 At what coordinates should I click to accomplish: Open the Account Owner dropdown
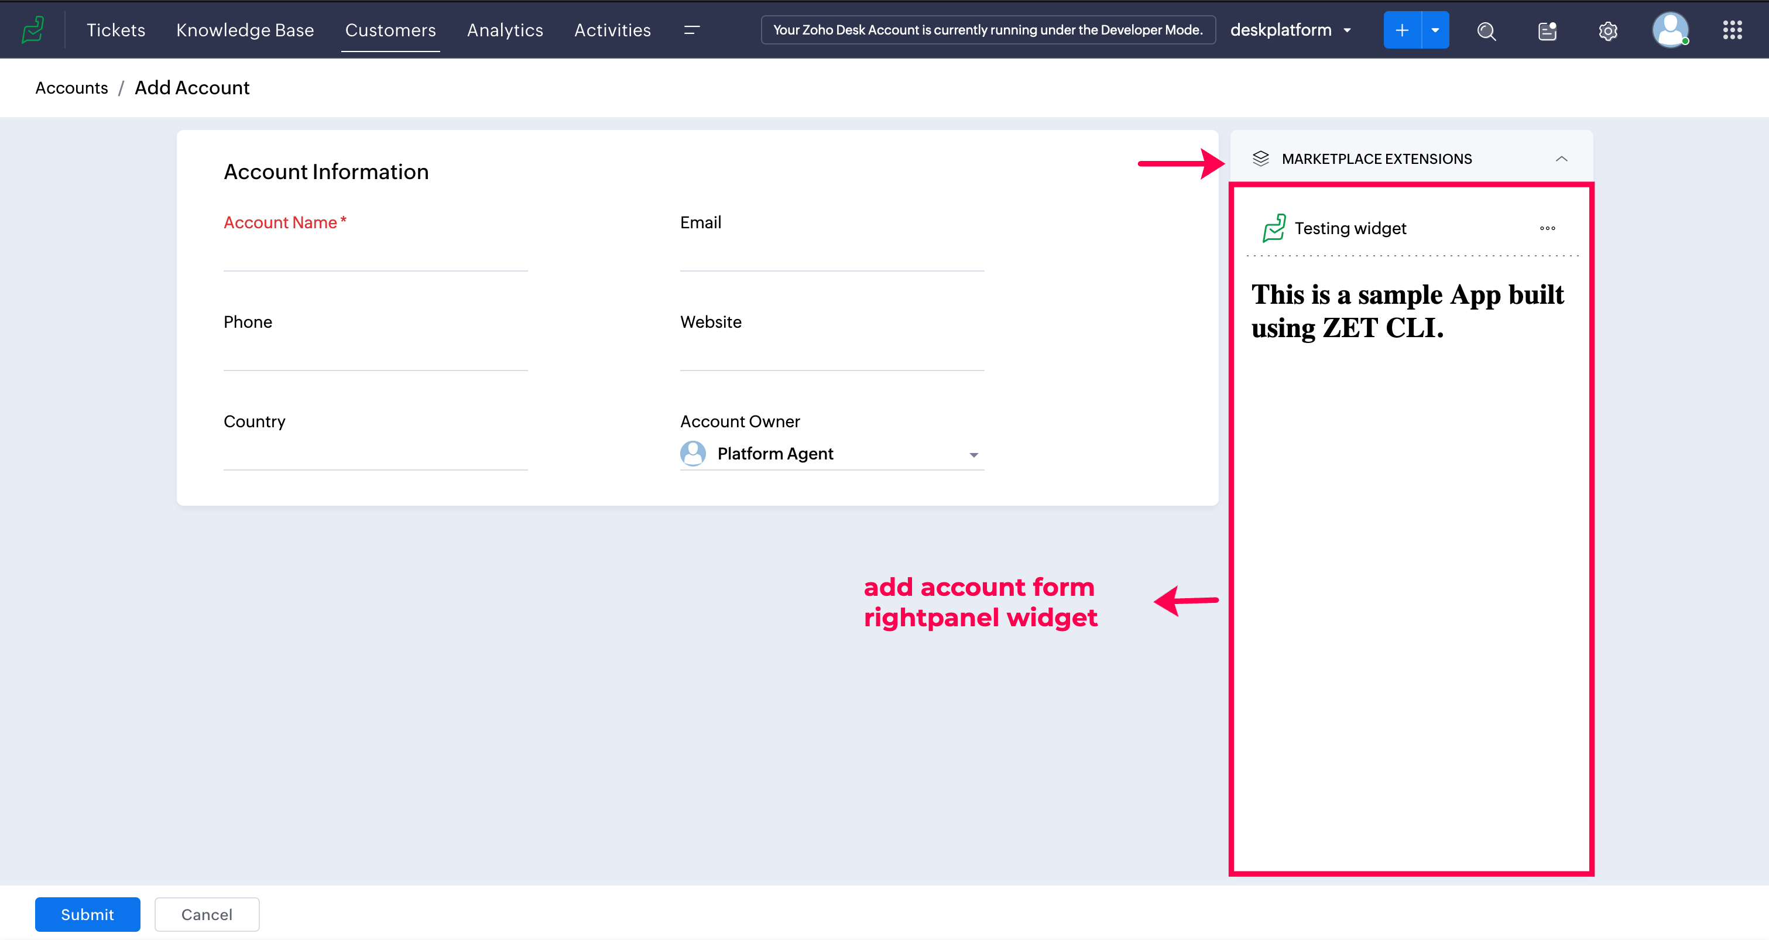coord(832,454)
